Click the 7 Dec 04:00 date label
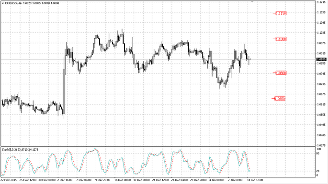This screenshot has width=328, height=184. tap(84, 180)
